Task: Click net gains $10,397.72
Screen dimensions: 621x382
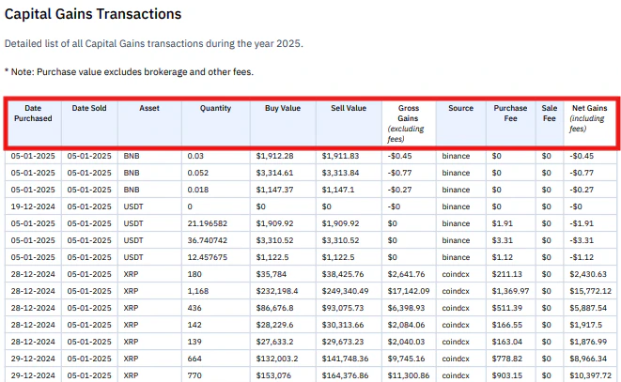Action: pos(591,375)
